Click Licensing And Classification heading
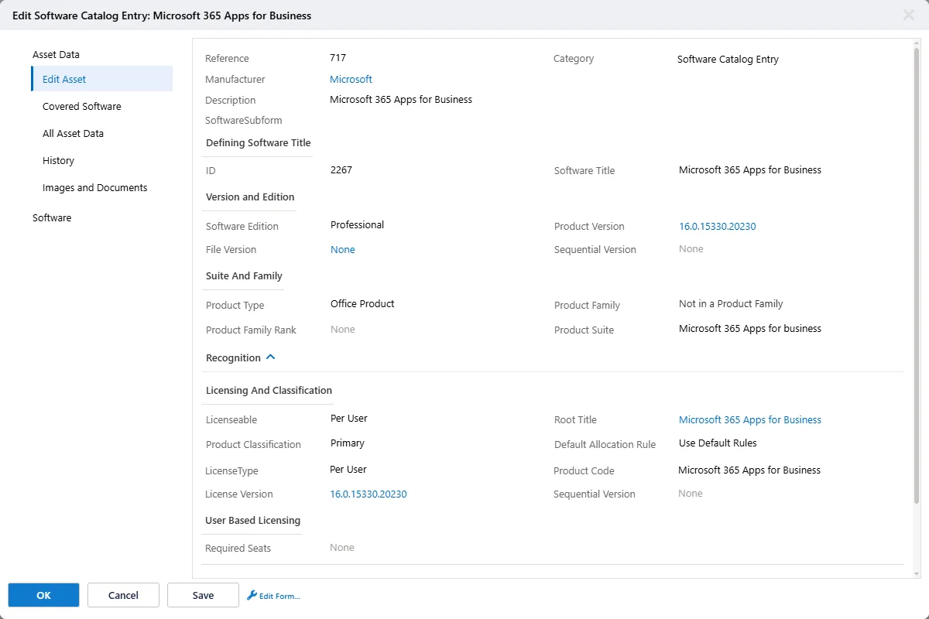 pos(269,390)
